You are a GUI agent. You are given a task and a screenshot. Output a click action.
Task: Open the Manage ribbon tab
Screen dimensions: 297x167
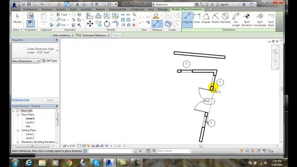pos(162,9)
